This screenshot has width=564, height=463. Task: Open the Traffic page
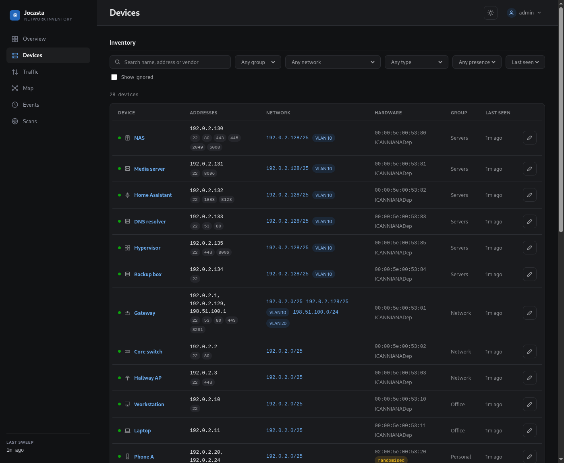click(x=48, y=72)
